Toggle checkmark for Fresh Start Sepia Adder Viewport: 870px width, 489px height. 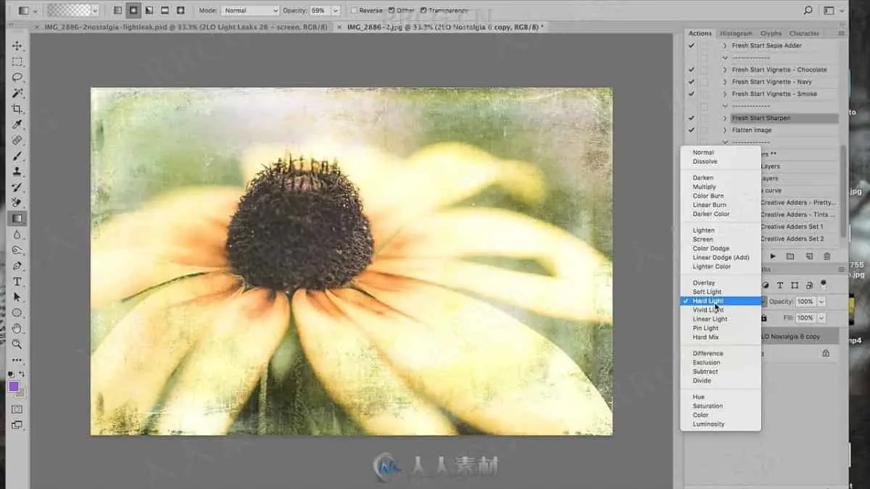tap(691, 46)
